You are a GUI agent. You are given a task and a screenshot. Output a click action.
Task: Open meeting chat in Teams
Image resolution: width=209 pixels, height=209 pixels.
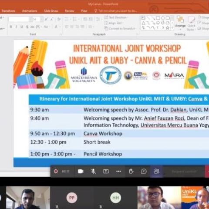pyautogui.click(x=144, y=172)
